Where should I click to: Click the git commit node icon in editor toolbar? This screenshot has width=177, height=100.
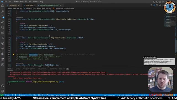[x=160, y=5]
